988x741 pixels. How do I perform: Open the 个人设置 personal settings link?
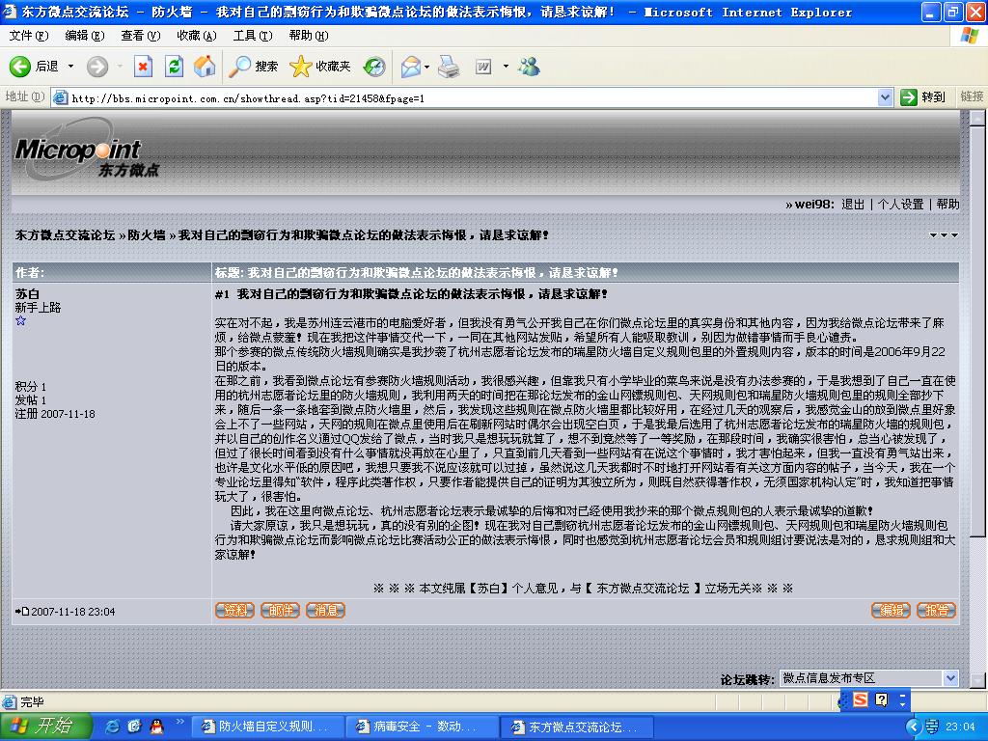(900, 205)
